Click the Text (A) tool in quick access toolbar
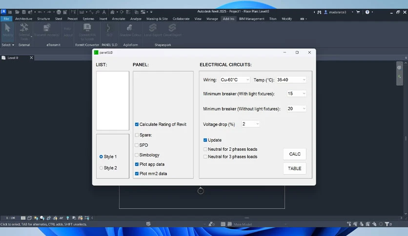 (104, 12)
